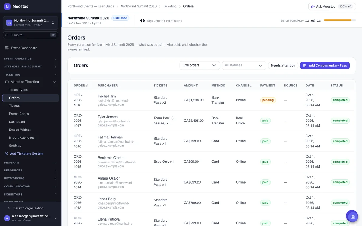The width and height of the screenshot is (362, 226).
Task: Click the pending payment badge for Rachel Kim
Action: coord(268,100)
